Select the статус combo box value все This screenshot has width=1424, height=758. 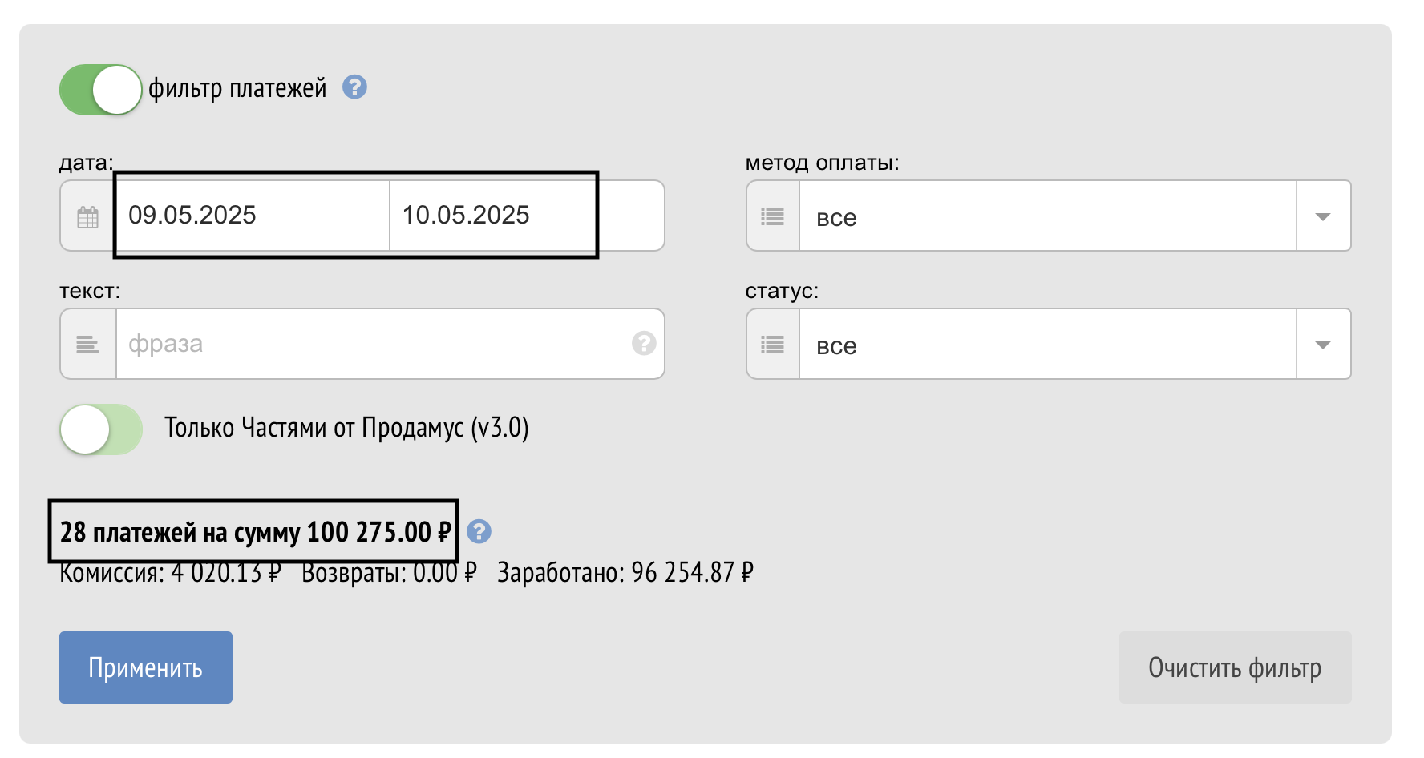tap(1048, 345)
